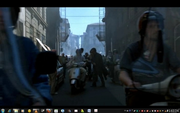The width and height of the screenshot is (180, 113).
Task: Click the VLC cone icon in system tray
Action: point(165,111)
